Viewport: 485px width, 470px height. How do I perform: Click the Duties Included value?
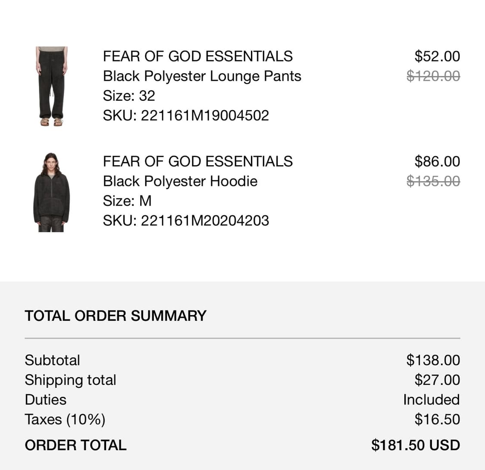(432, 400)
